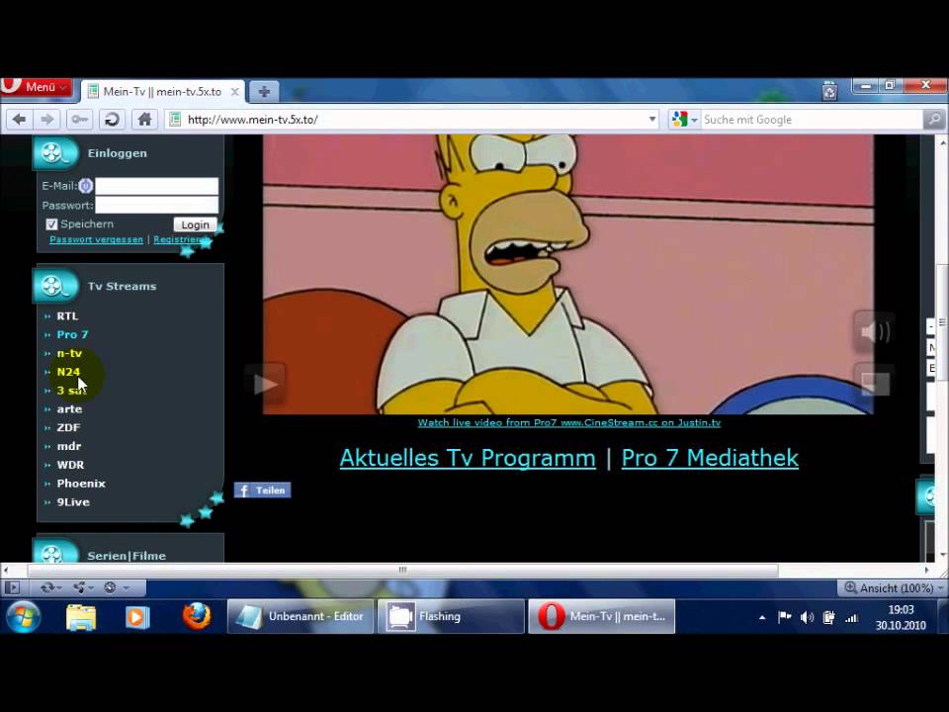Screen dimensions: 949x712
Task: Click the Passwort input field
Action: 157,205
